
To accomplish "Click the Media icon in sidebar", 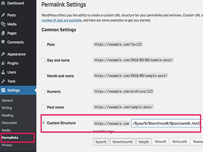I will (x=3, y=24).
